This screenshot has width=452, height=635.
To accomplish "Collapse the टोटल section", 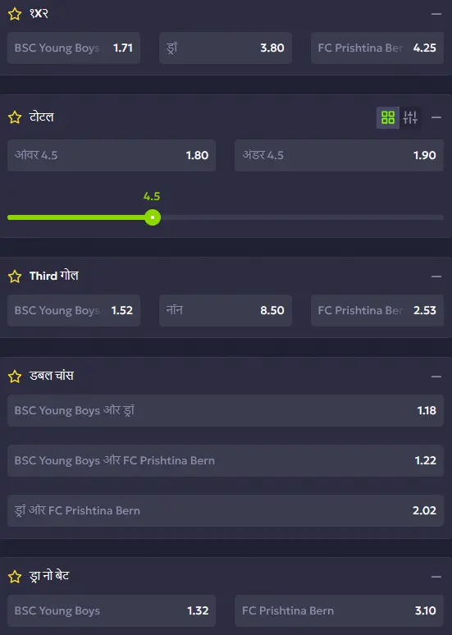I will (436, 117).
